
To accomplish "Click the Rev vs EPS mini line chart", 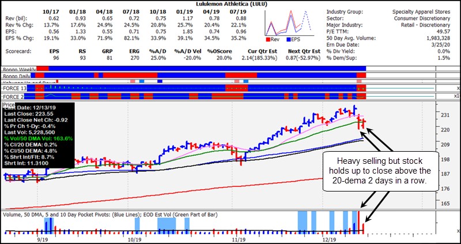I will tap(289, 22).
